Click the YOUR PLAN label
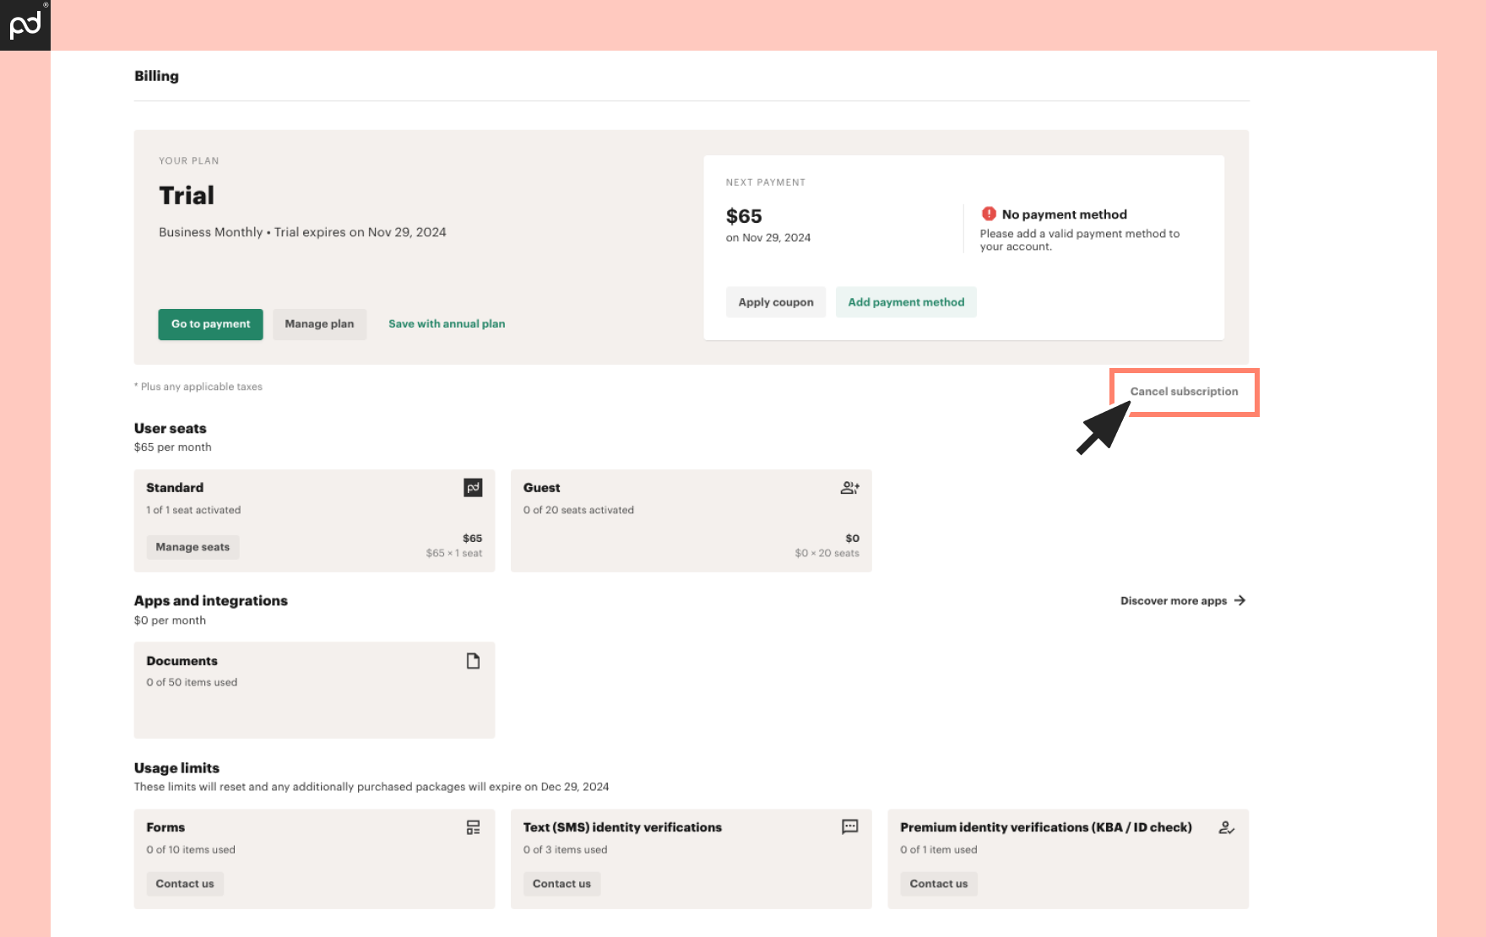Image resolution: width=1486 pixels, height=937 pixels. coord(189,161)
